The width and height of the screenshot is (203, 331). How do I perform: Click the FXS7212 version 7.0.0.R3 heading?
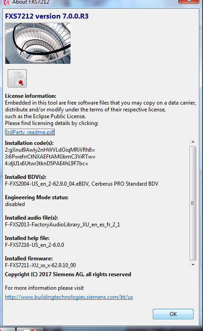coord(47,16)
